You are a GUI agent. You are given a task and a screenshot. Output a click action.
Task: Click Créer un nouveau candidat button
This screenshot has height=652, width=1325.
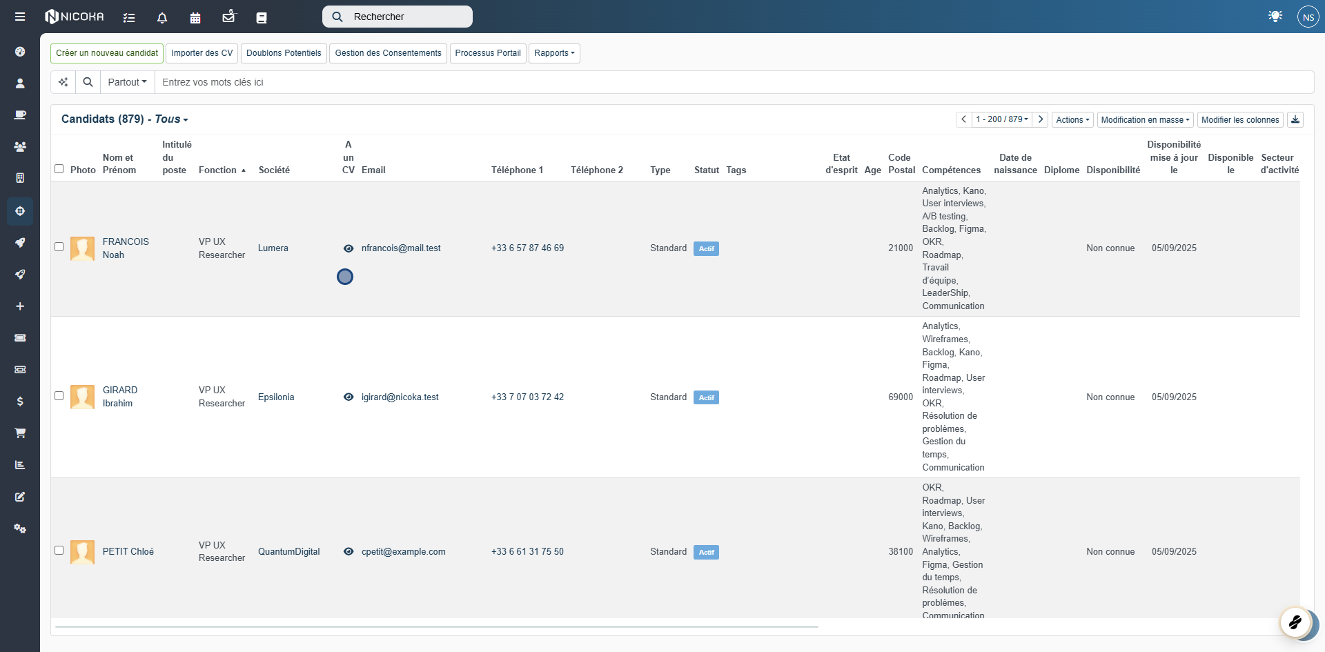107,53
